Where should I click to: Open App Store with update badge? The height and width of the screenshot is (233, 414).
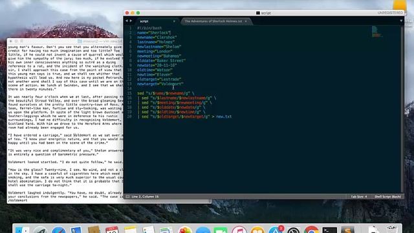click(x=276, y=230)
